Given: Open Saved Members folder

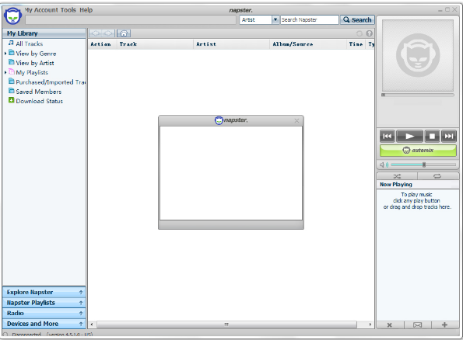Looking at the screenshot, I should [x=38, y=92].
